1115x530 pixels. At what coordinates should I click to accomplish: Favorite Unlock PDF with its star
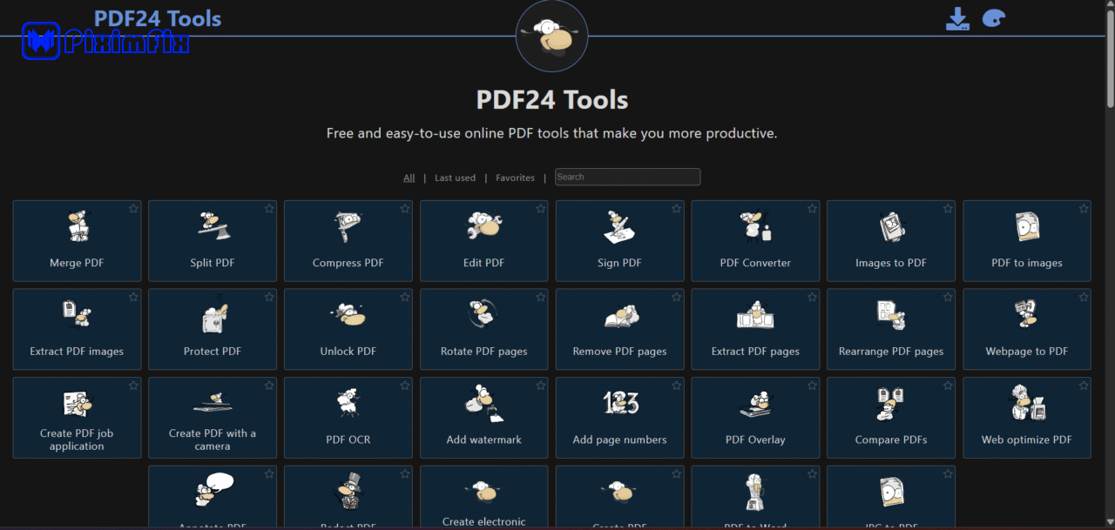click(405, 297)
